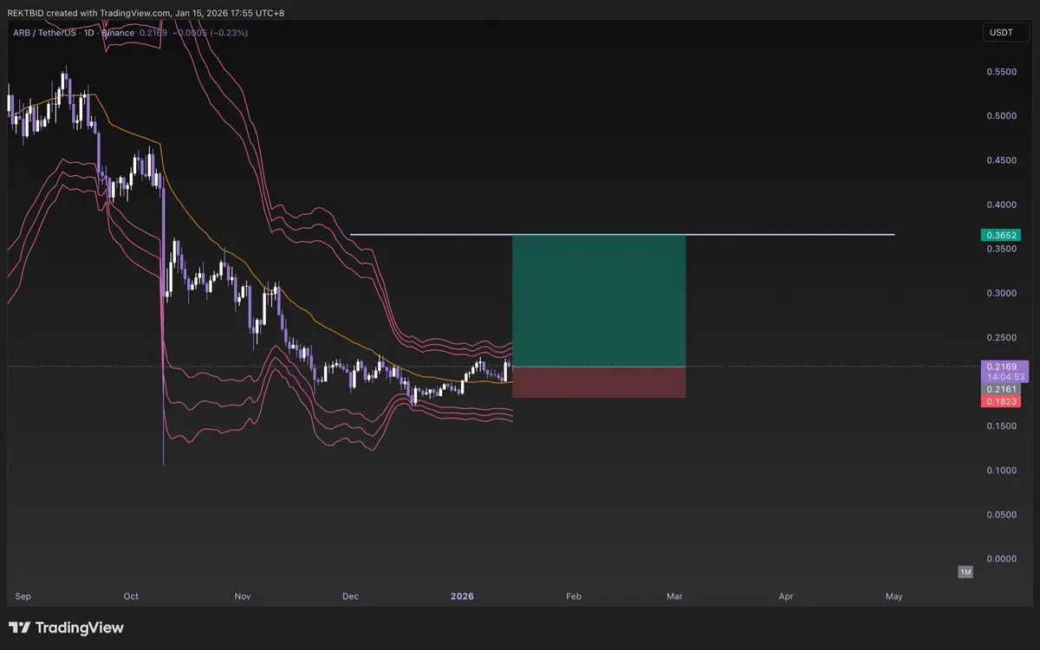Click the Oct label on the time axis
This screenshot has height=650, width=1040.
pos(131,596)
